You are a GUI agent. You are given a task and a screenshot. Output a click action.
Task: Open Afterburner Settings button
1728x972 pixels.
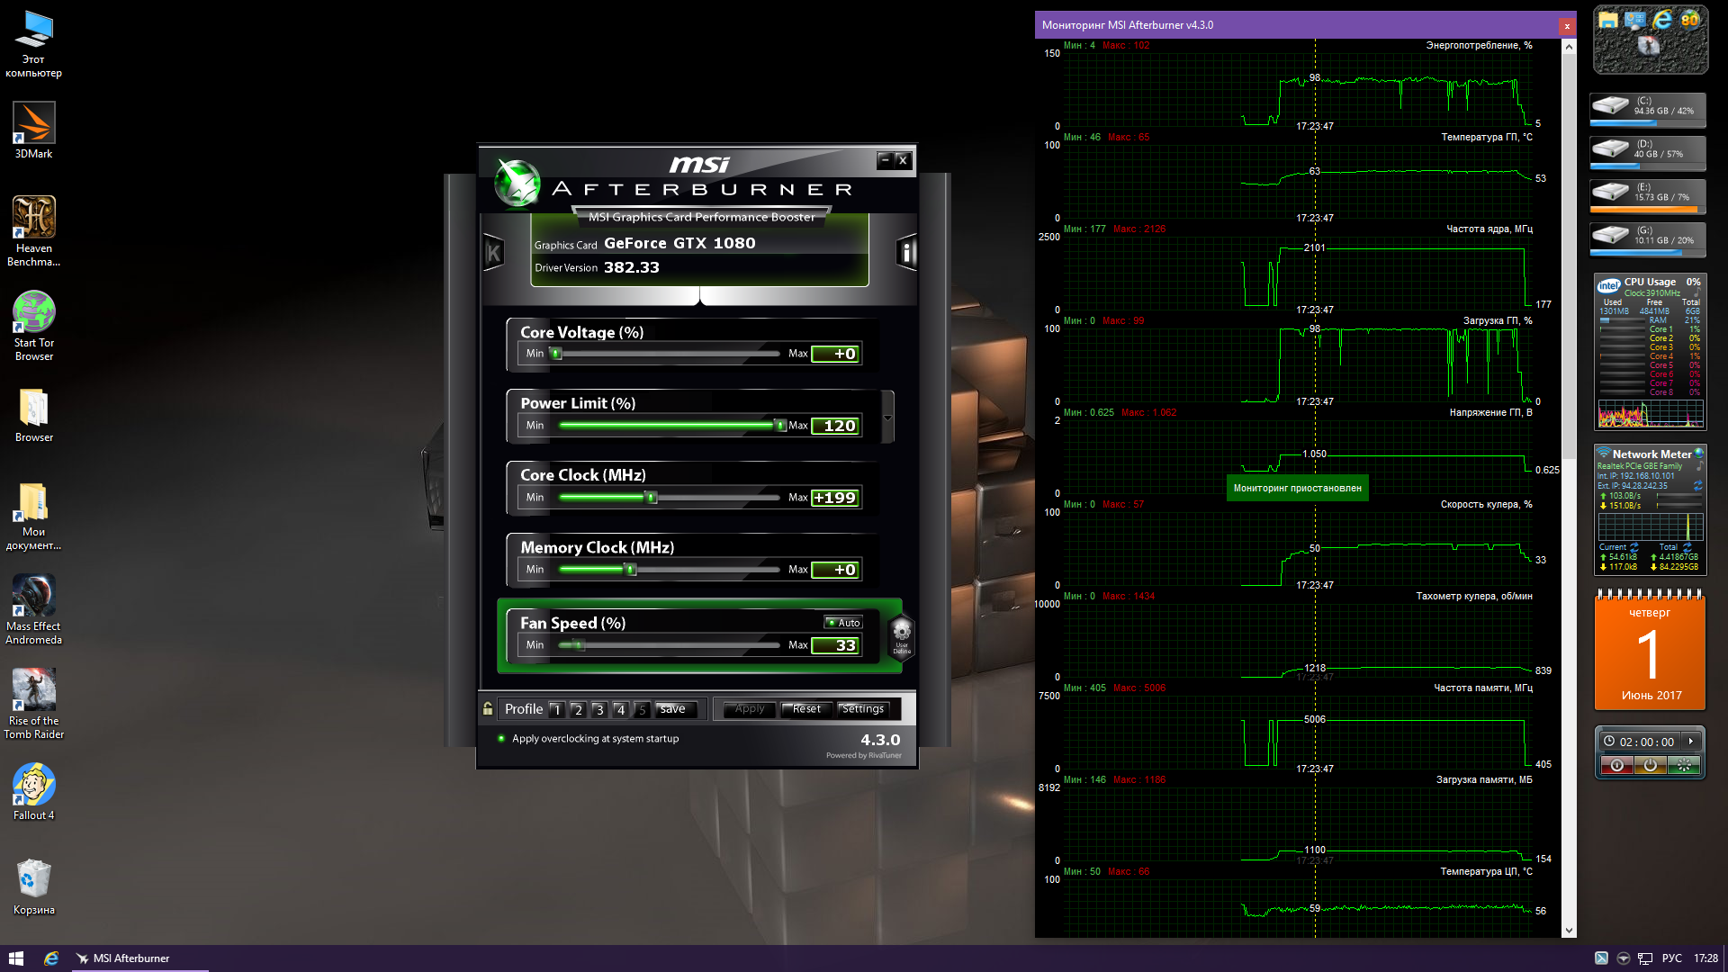pyautogui.click(x=862, y=709)
